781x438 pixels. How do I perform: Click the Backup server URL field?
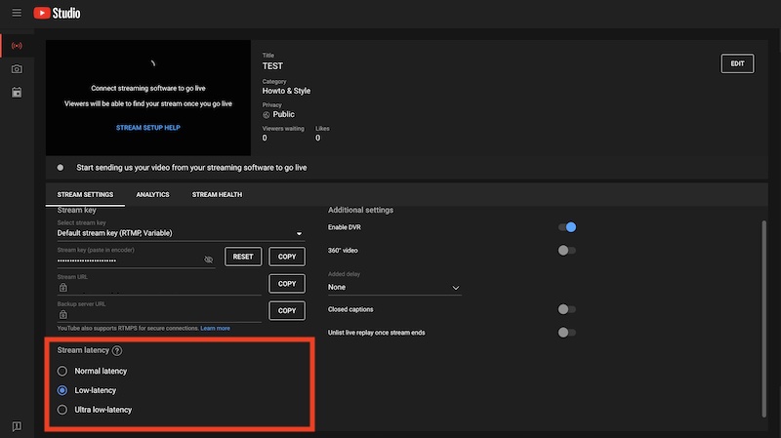[159, 314]
